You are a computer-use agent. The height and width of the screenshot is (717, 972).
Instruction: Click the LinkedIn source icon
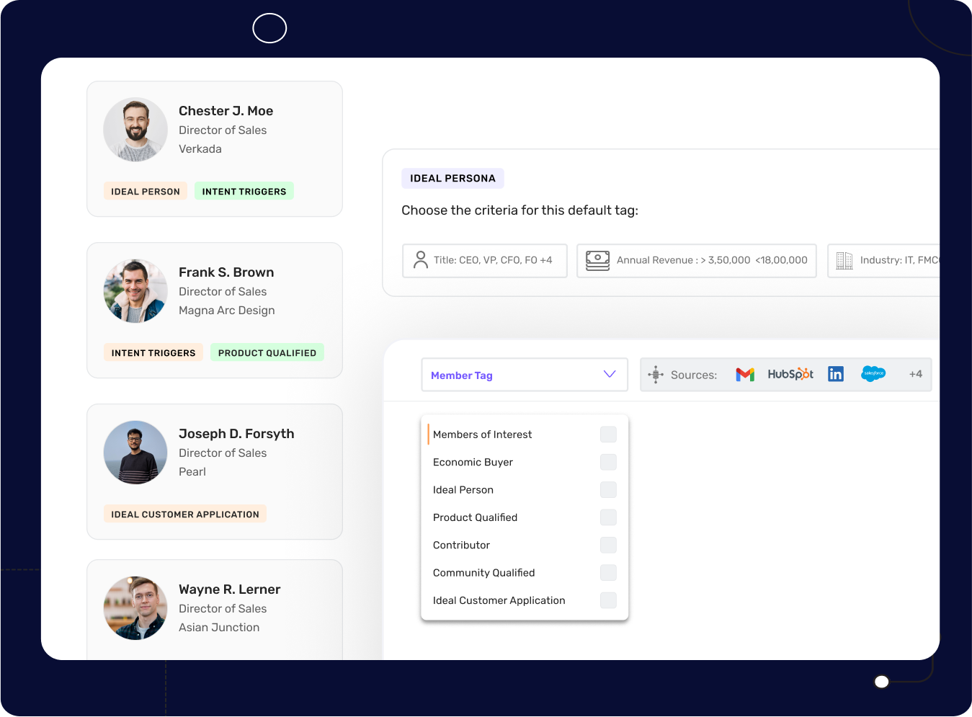click(x=836, y=374)
